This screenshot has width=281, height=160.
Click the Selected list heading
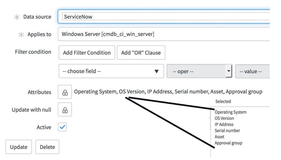click(x=223, y=101)
